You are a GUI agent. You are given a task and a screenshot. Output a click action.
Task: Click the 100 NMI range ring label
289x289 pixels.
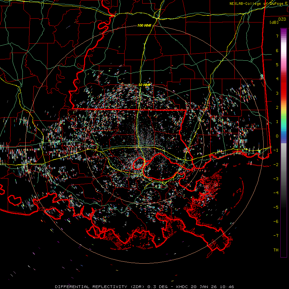coord(144,25)
